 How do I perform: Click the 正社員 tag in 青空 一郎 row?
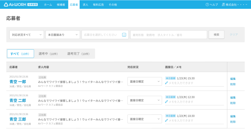pos(42,77)
